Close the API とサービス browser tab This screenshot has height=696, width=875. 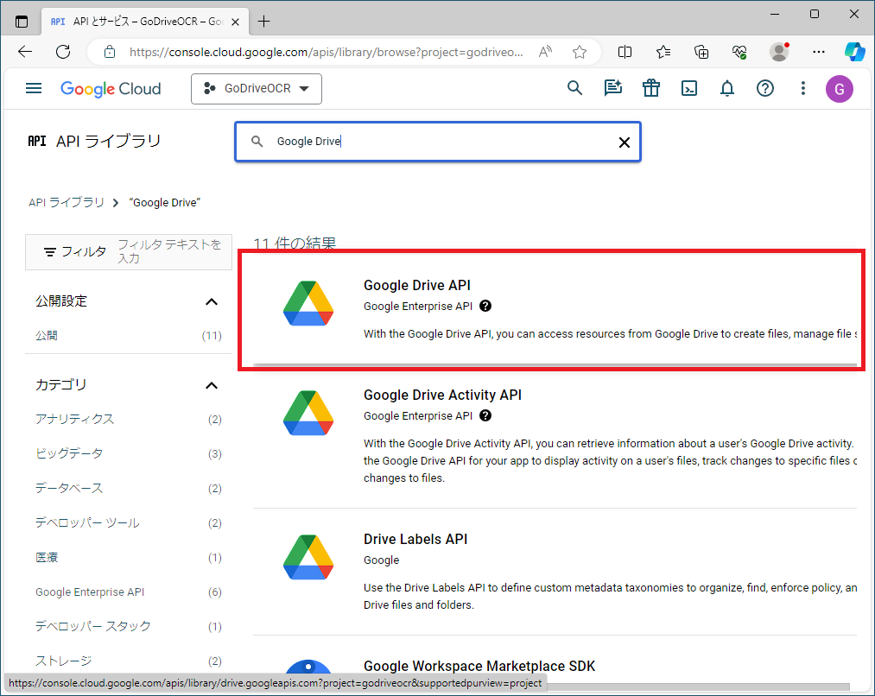[236, 22]
